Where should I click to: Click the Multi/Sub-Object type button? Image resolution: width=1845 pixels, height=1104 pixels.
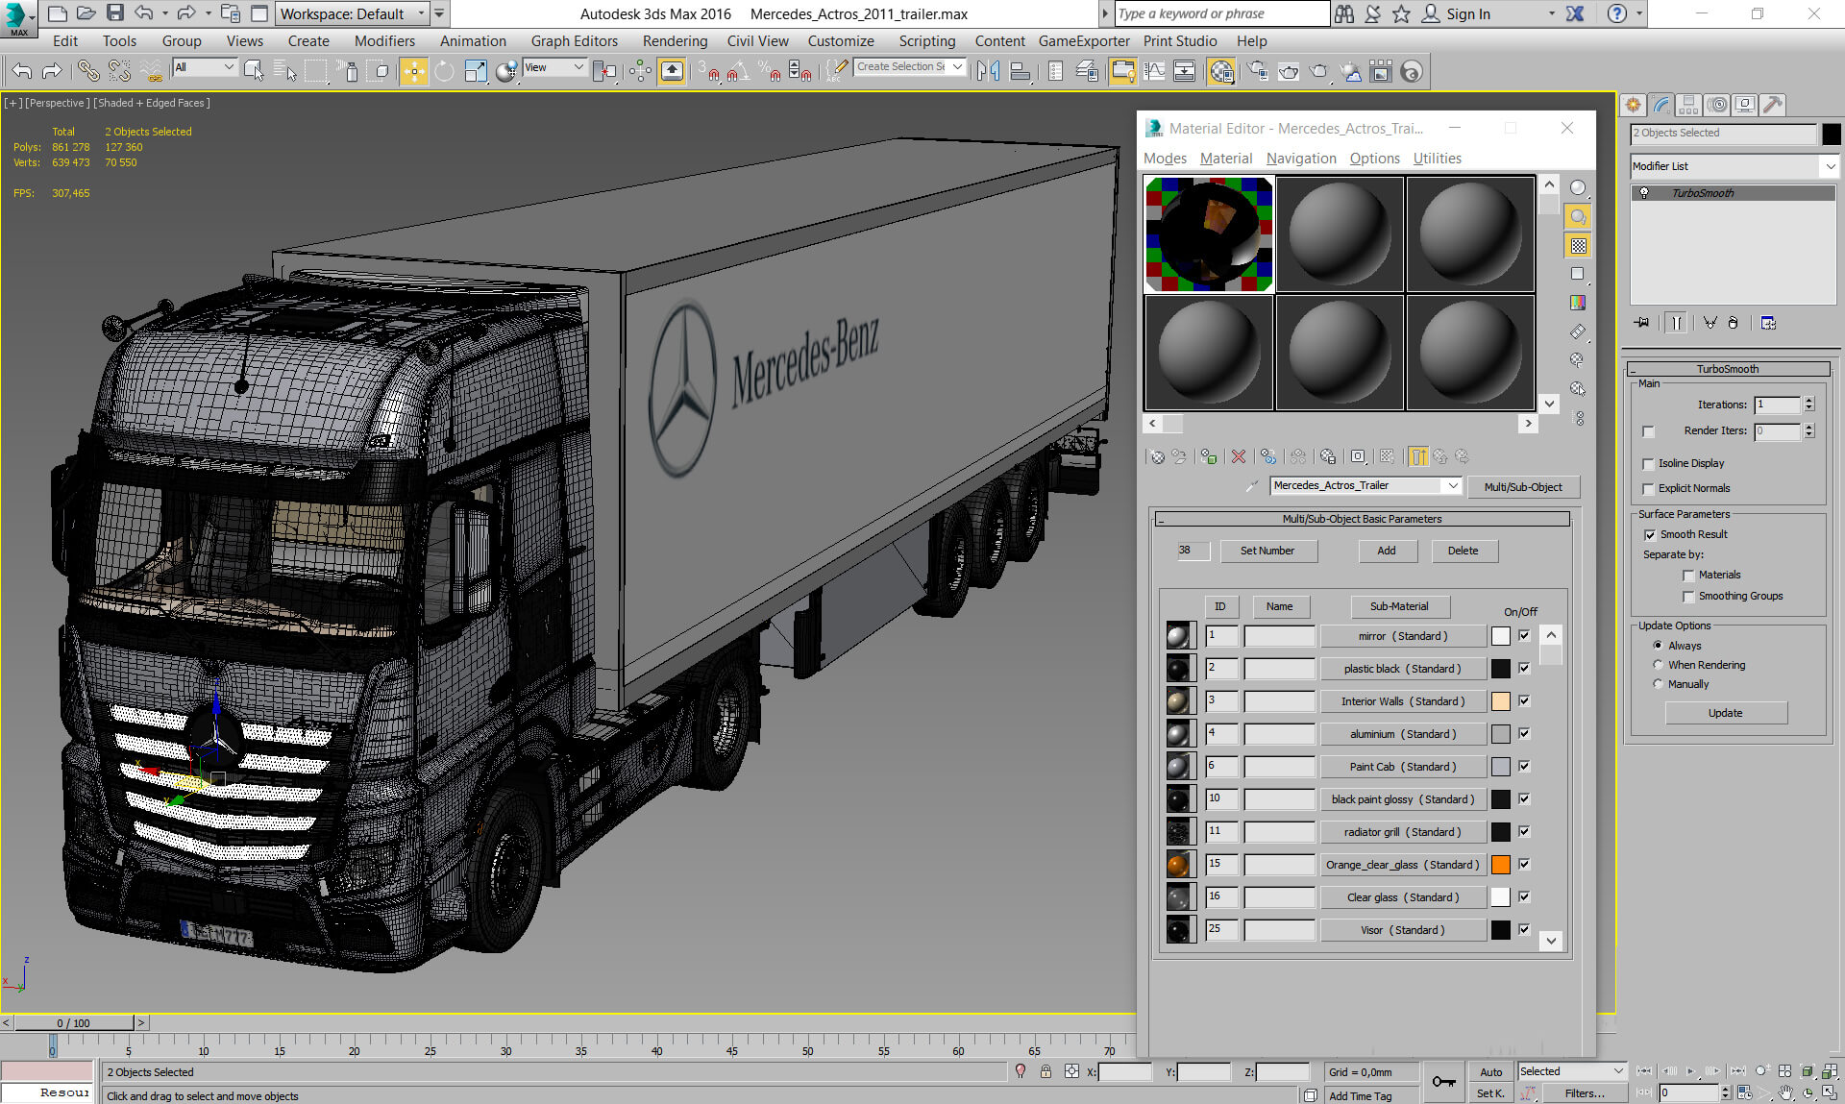pos(1522,487)
